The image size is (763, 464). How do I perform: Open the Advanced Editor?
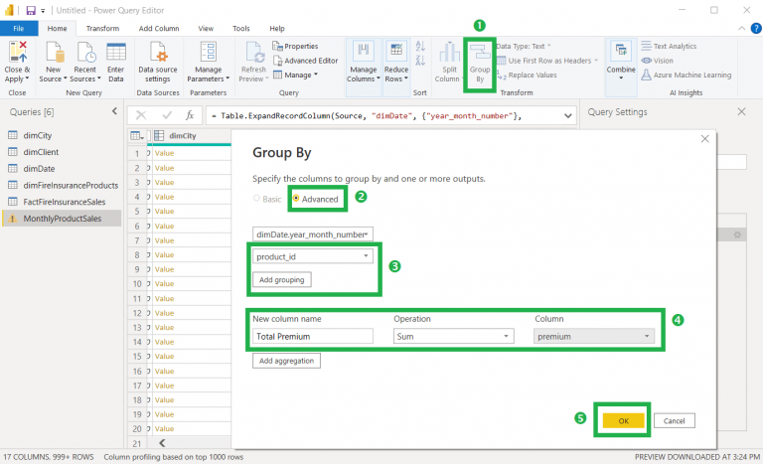[305, 61]
